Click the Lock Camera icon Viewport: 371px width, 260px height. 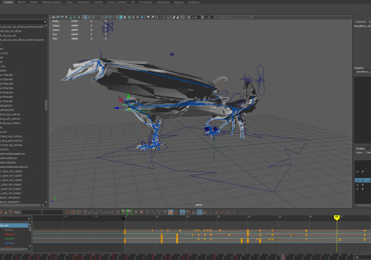[58, 17]
